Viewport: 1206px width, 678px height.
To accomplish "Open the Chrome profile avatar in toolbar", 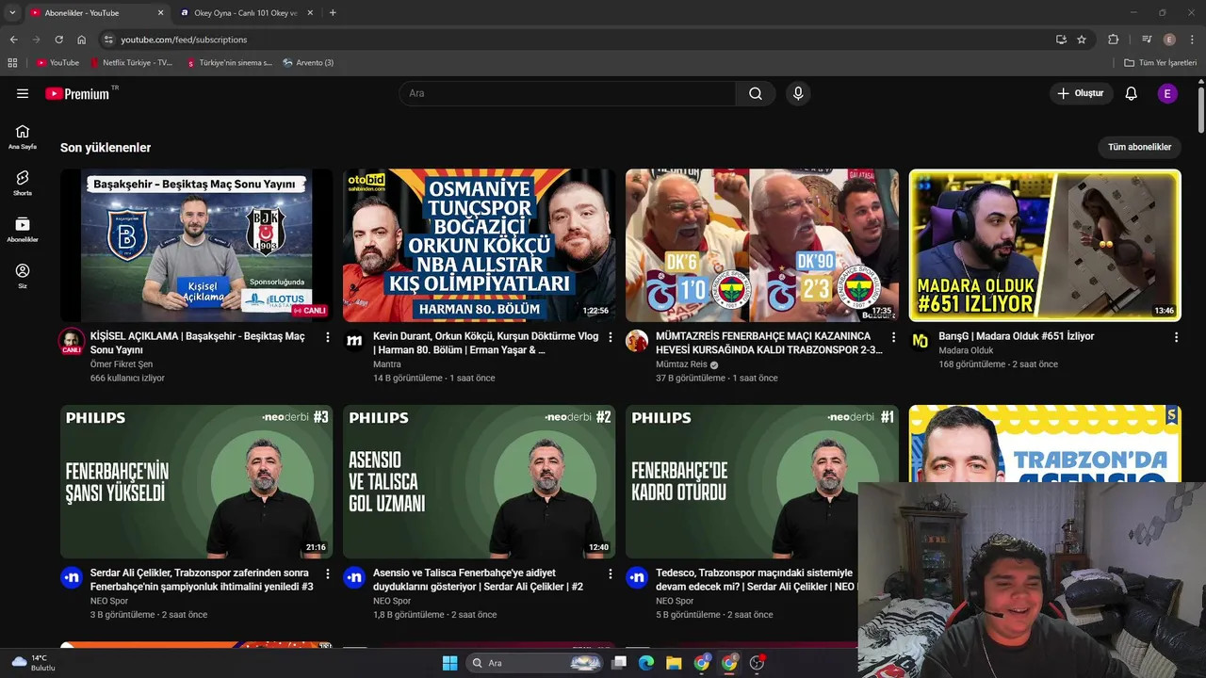I will pos(1169,40).
